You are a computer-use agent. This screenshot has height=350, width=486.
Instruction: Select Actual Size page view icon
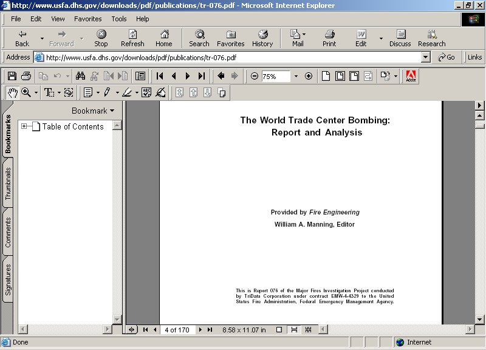(x=326, y=76)
